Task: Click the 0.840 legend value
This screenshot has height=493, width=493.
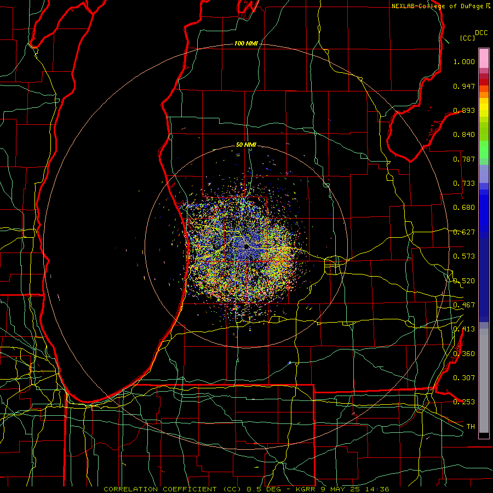Action: point(464,135)
